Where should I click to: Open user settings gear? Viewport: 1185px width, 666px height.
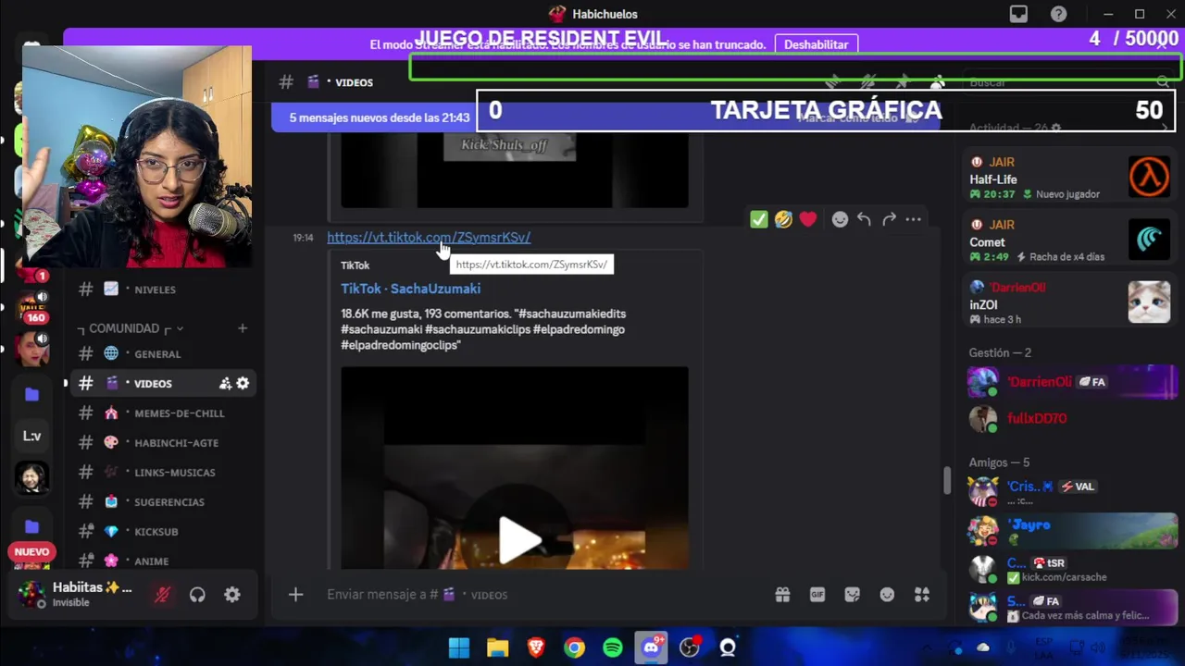coord(232,595)
